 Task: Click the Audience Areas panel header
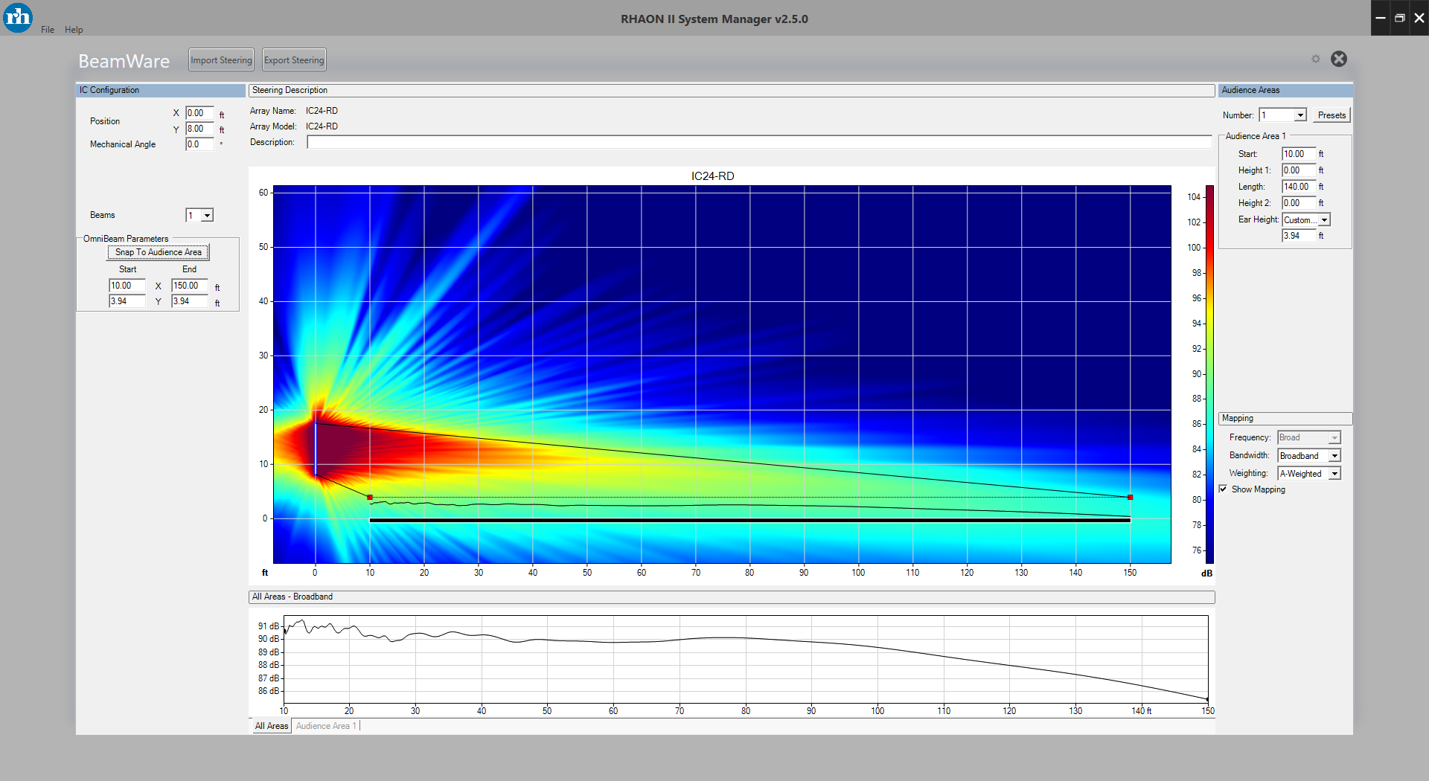point(1285,90)
